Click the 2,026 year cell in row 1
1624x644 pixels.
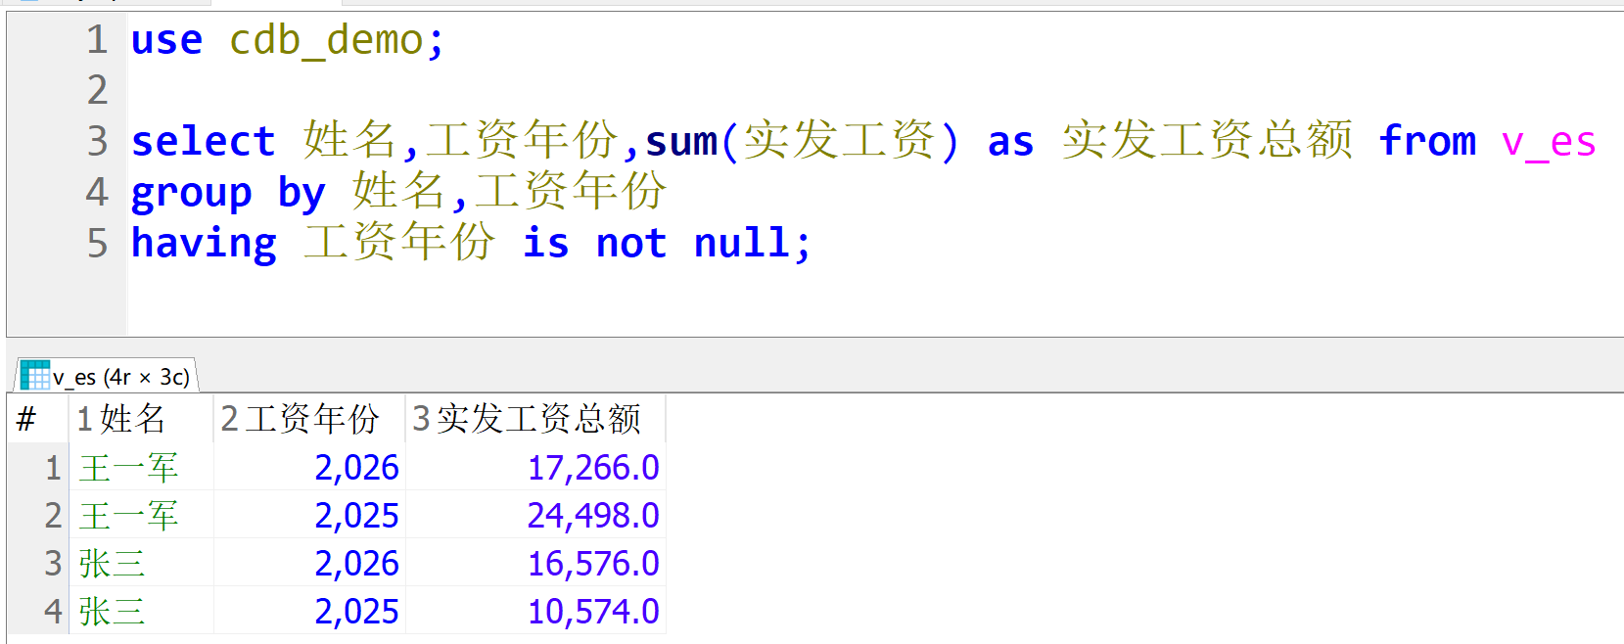[x=356, y=468]
